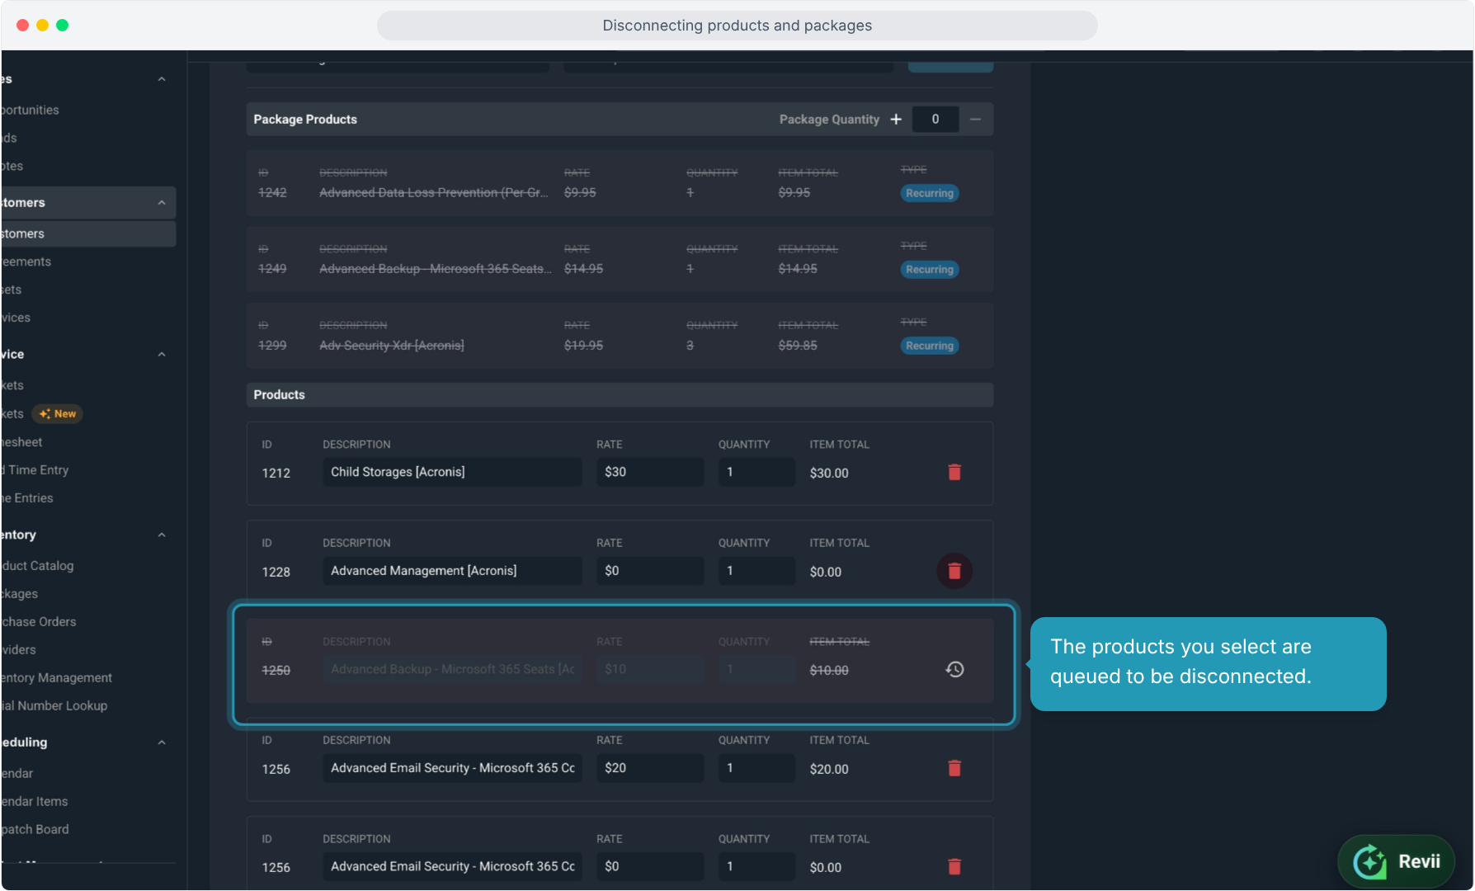1475x891 pixels.
Task: Edit the quantity field in the $20.00 total row
Action: (756, 768)
